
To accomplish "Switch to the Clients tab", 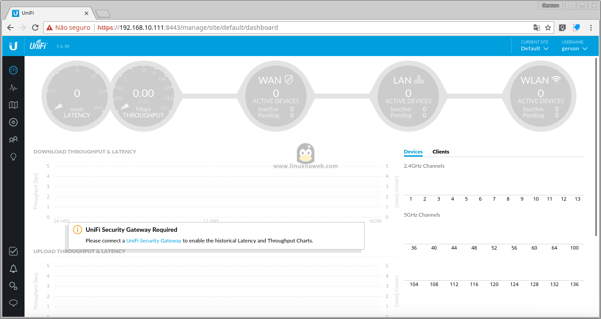I will [x=441, y=152].
